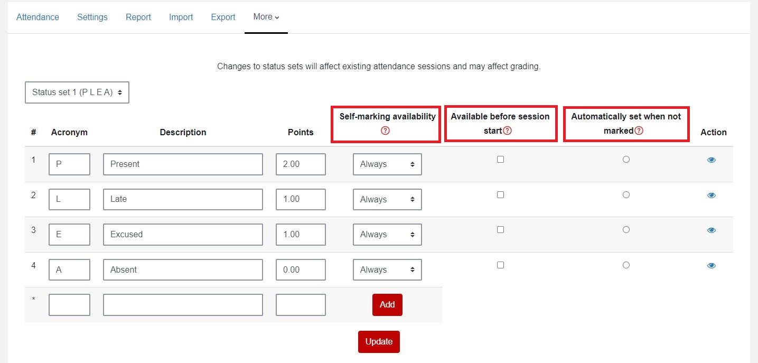Expand the More menu tab
Screen dimensions: 758x363
(x=266, y=17)
